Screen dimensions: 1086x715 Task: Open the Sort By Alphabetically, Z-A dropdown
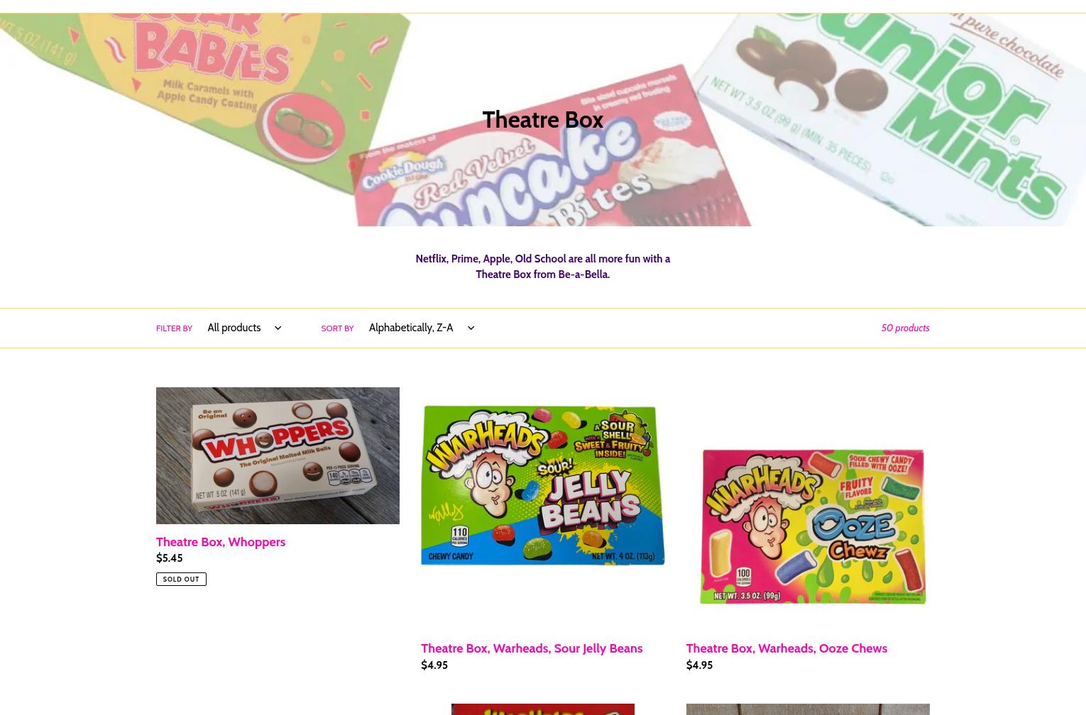(x=419, y=328)
